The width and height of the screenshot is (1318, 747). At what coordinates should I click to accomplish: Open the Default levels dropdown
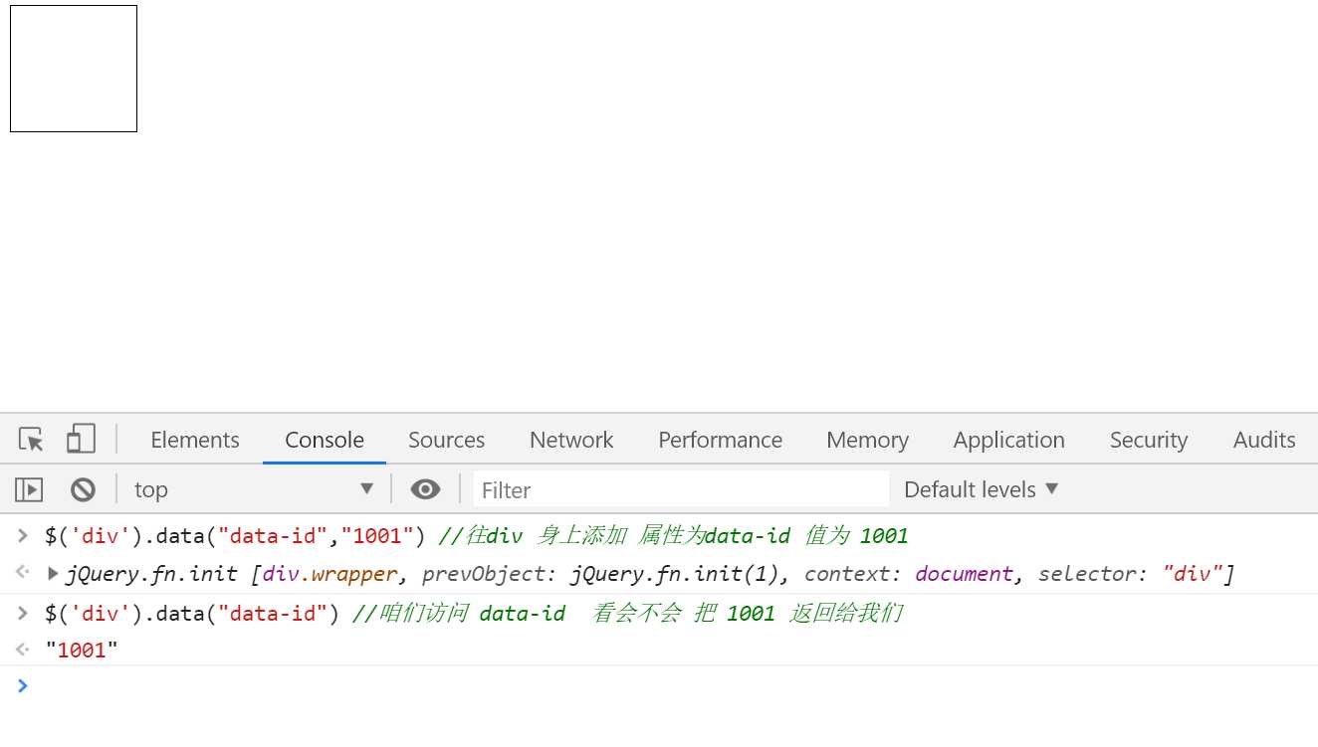pos(981,489)
